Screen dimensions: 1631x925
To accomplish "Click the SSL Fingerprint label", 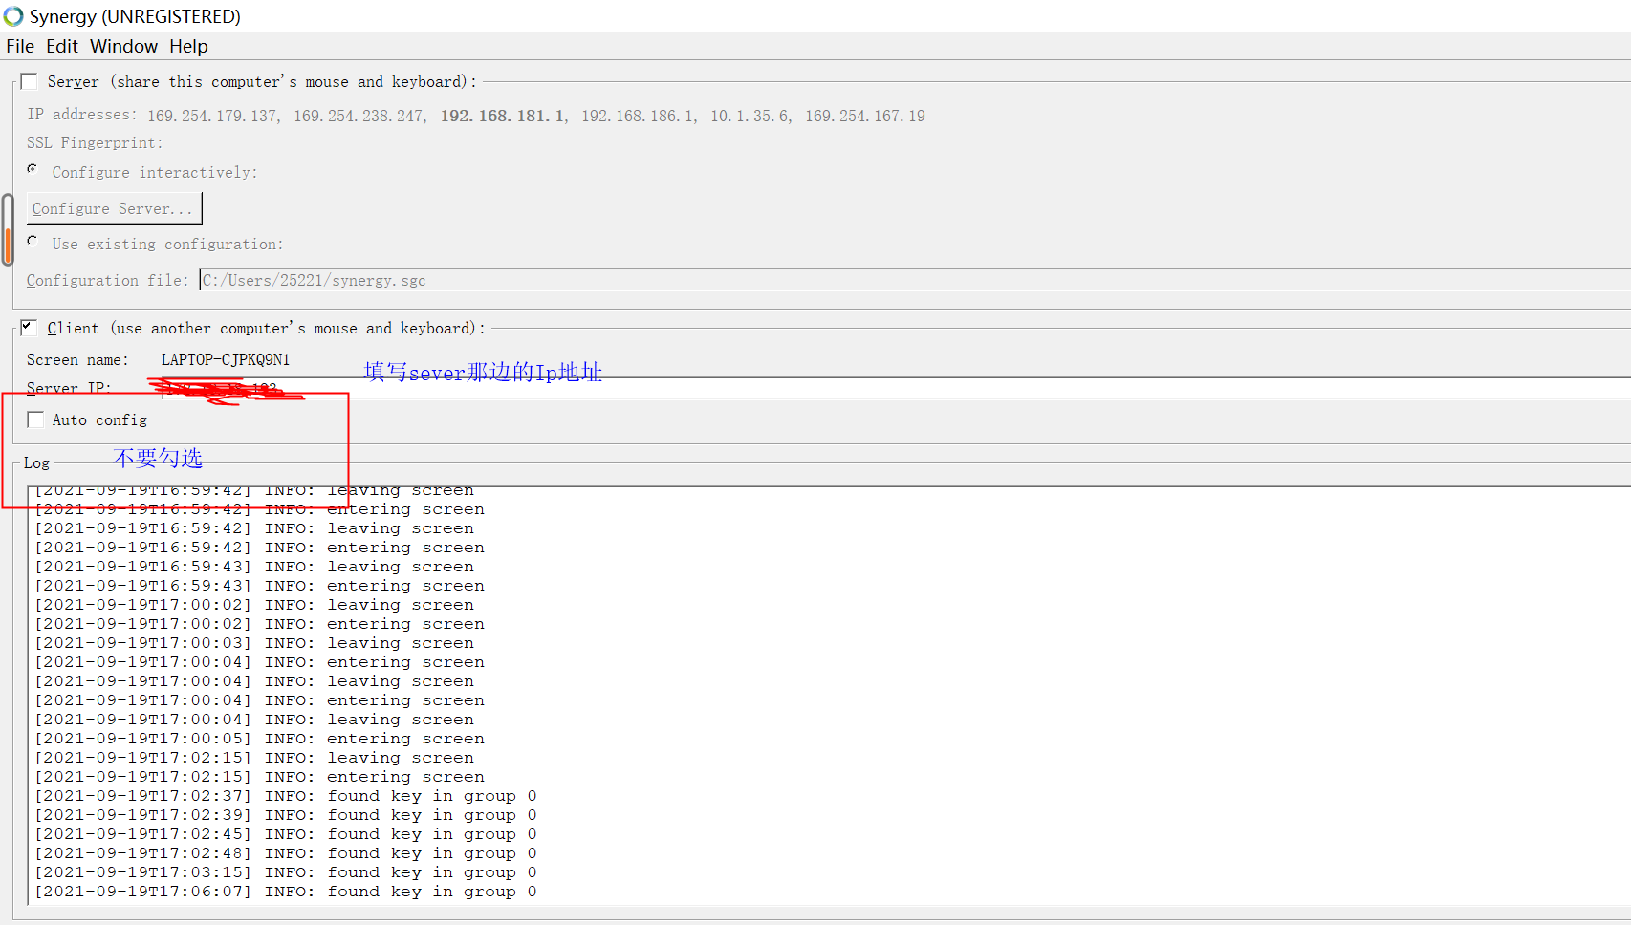I will click(95, 142).
